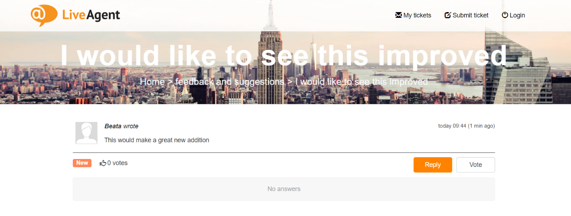Image resolution: width=571 pixels, height=216 pixels.
Task: Click the orange LiveAgent @ bubble logo
Action: click(44, 15)
